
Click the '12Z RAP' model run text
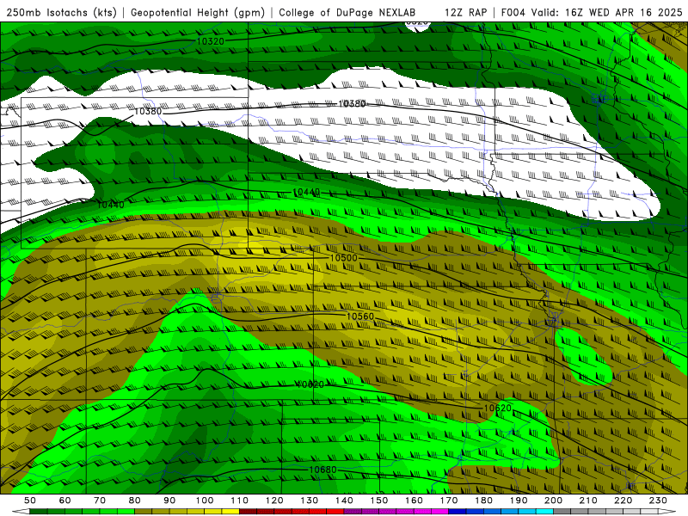(x=465, y=12)
